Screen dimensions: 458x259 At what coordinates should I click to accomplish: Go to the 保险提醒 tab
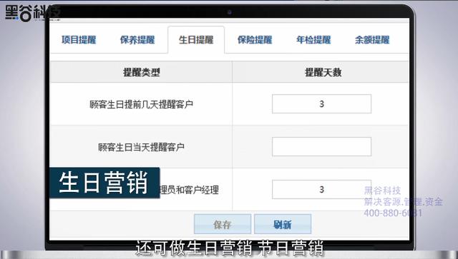point(255,40)
